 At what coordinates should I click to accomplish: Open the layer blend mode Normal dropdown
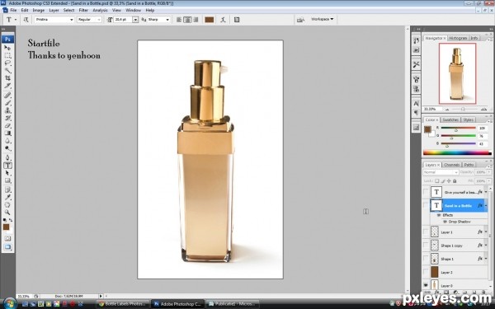[x=441, y=172]
